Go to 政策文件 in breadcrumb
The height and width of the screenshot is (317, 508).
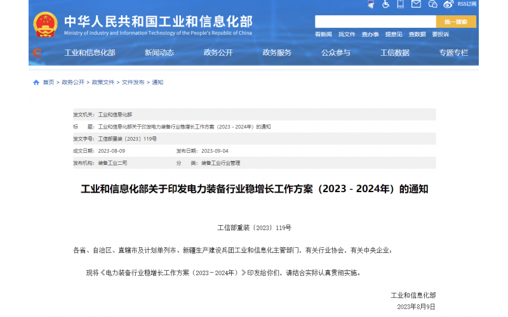(x=103, y=82)
